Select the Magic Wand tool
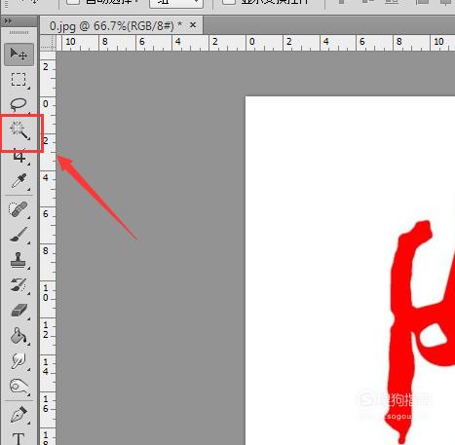The image size is (455, 445). tap(19, 130)
